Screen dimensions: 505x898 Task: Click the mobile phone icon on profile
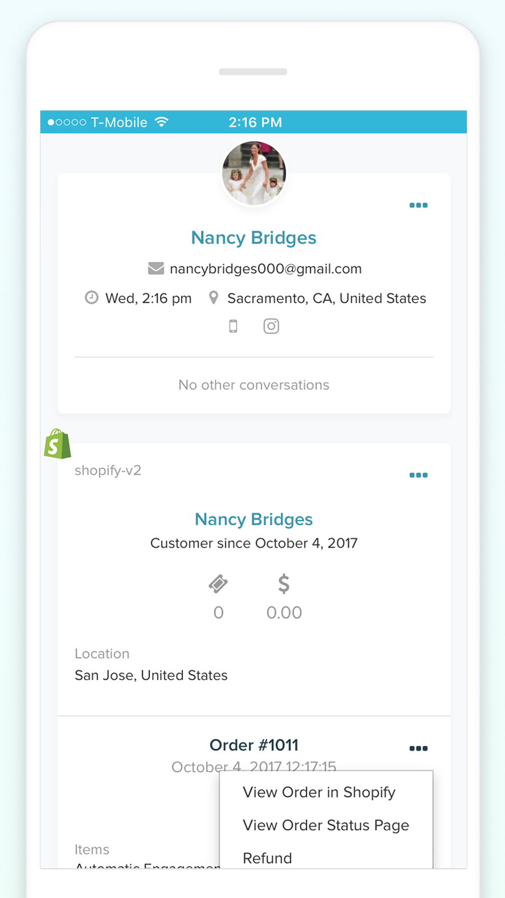tap(233, 326)
